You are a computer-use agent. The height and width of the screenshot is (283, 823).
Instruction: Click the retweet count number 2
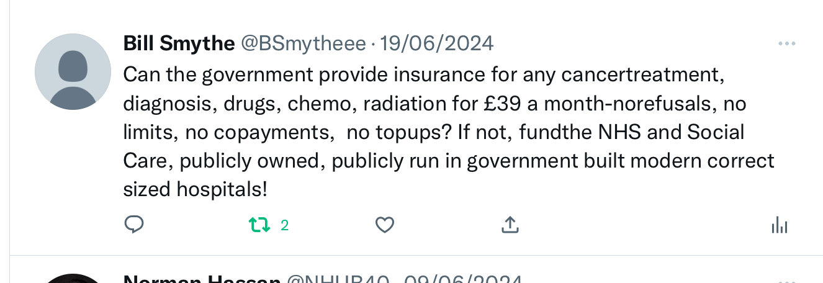(284, 225)
